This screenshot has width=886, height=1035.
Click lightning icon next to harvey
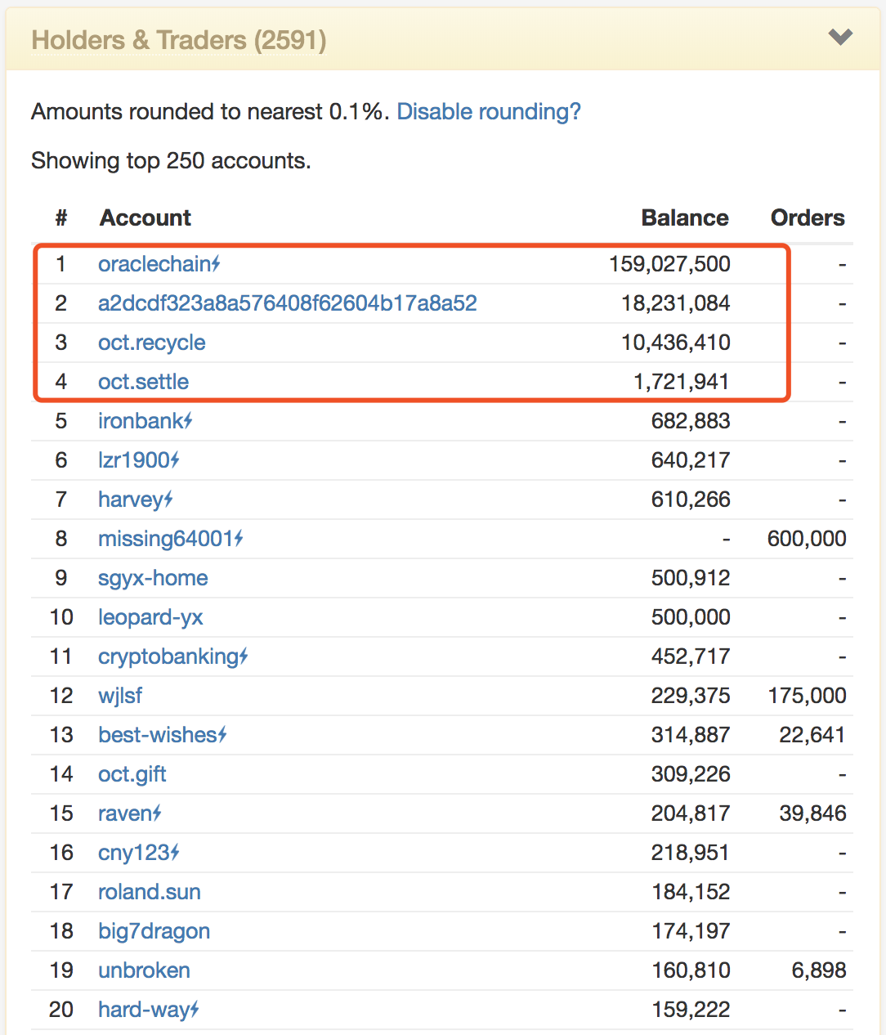[x=169, y=499]
